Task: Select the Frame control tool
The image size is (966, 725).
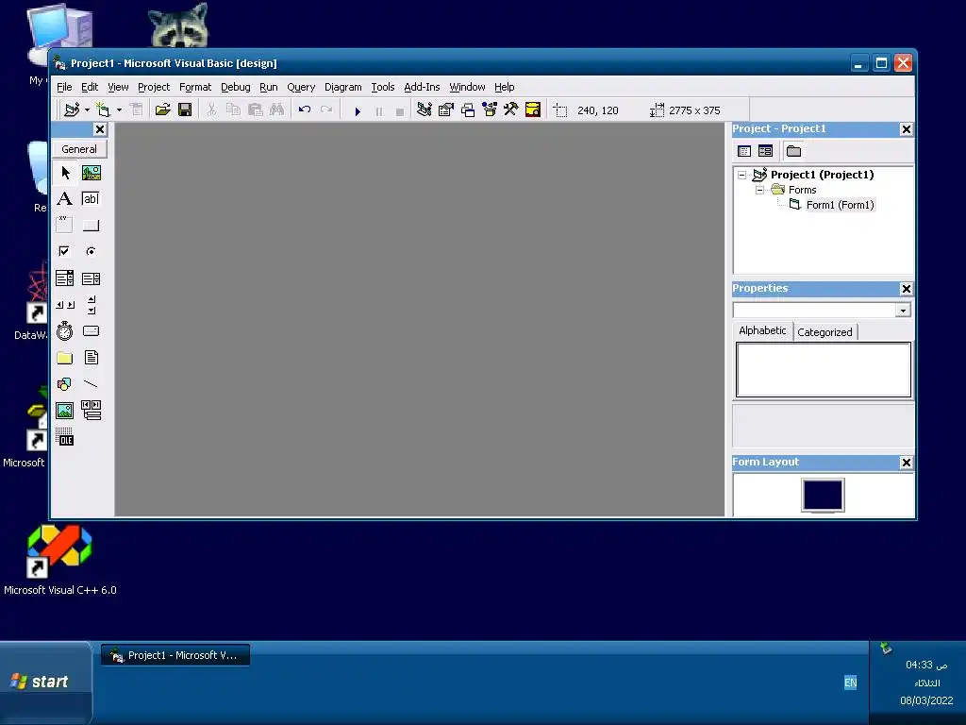Action: click(x=65, y=225)
